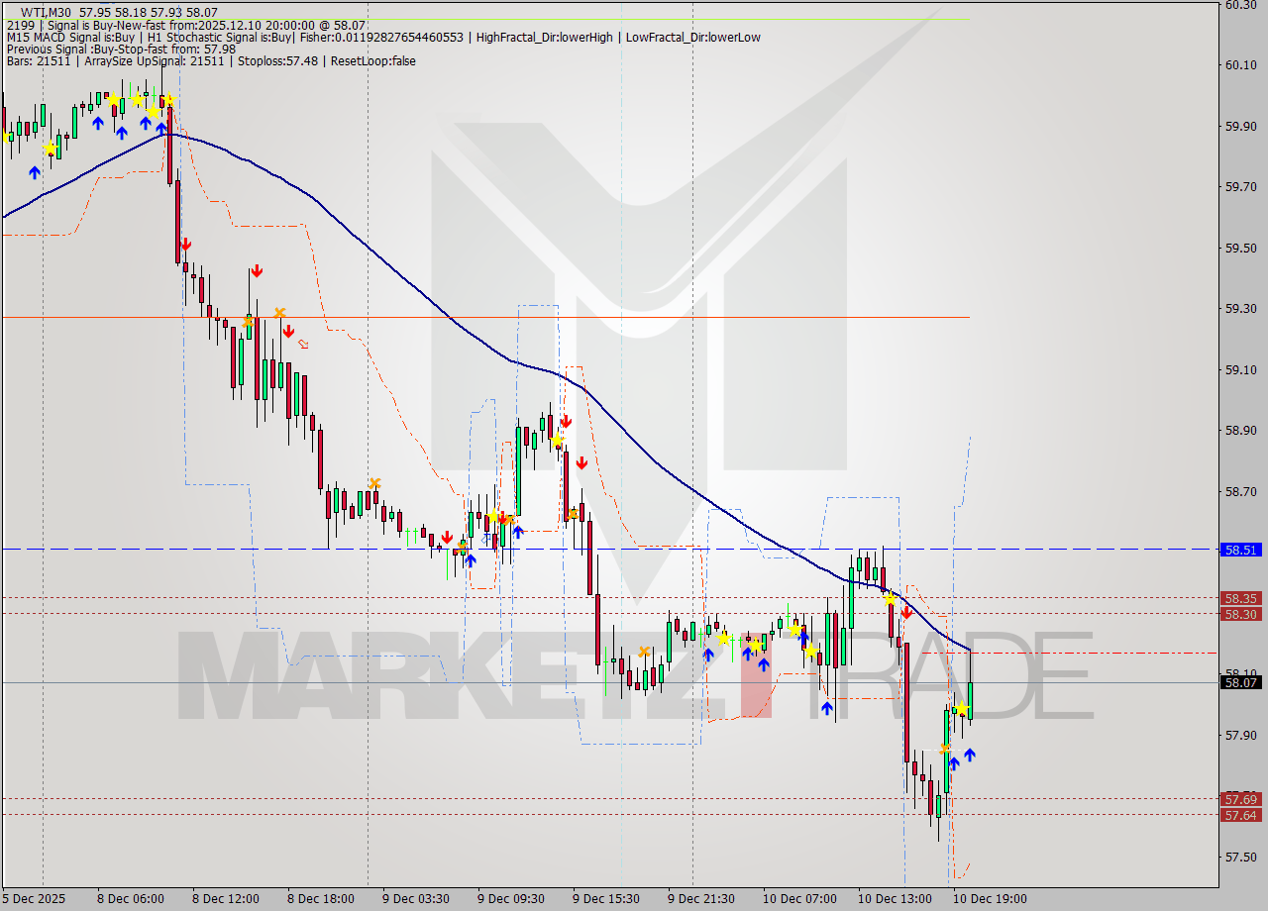Select the solid orange horizontal line at 59.30
Viewport: 1268px width, 911px height.
(693, 317)
